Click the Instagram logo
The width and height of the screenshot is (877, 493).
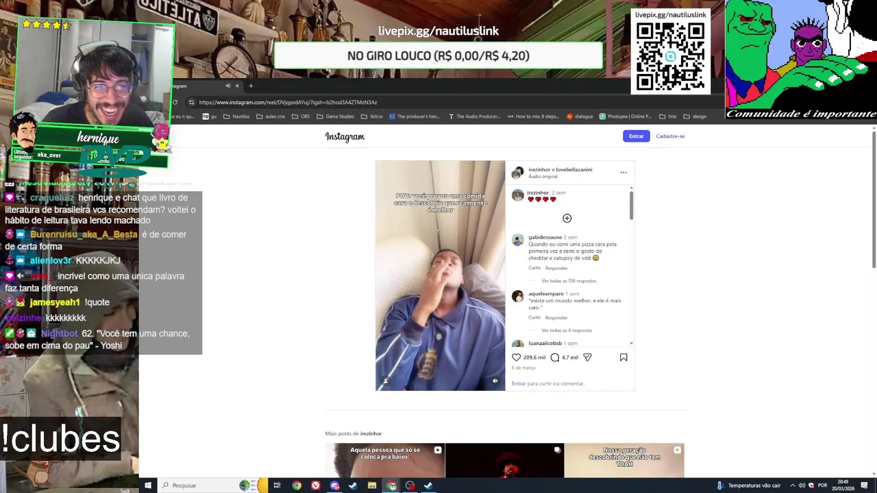(345, 137)
